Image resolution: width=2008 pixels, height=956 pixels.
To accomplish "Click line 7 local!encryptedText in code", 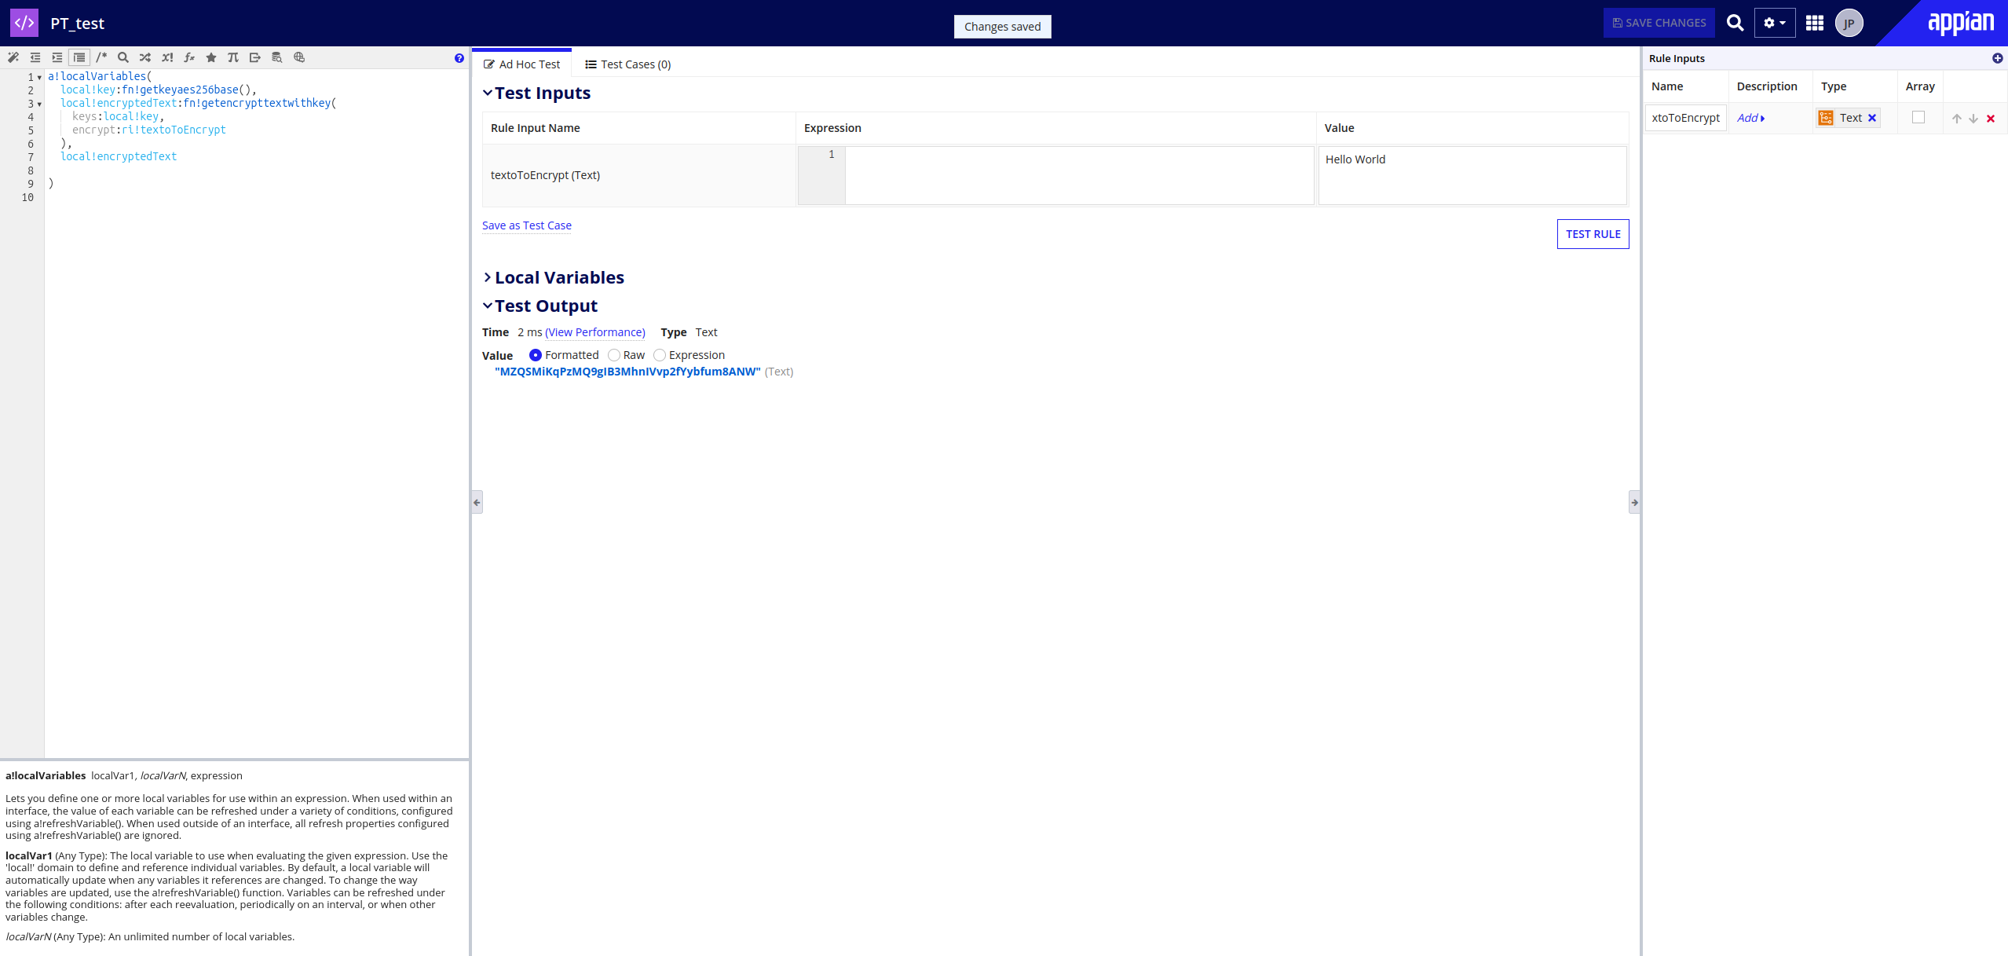I will click(119, 156).
